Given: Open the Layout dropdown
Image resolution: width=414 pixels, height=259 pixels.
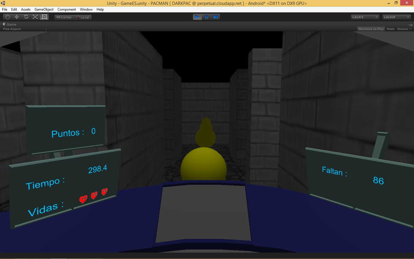Looking at the screenshot, I should pyautogui.click(x=396, y=17).
